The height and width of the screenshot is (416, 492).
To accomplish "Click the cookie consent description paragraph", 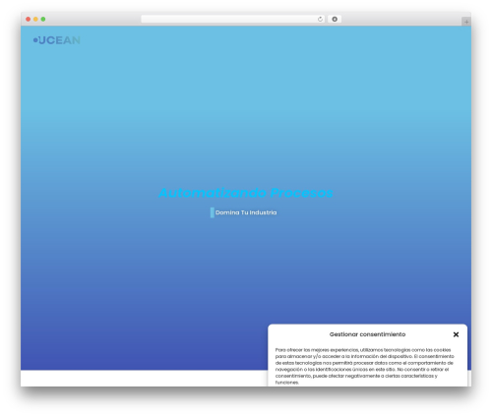I will pos(364,366).
